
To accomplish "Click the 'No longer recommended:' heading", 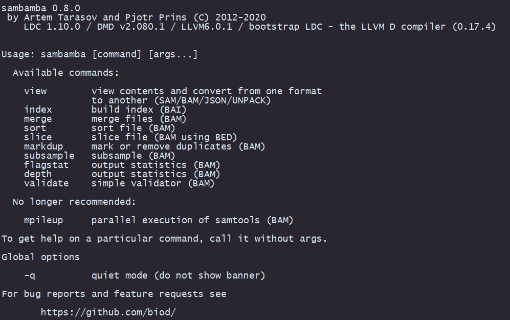I will pyautogui.click(x=75, y=202).
